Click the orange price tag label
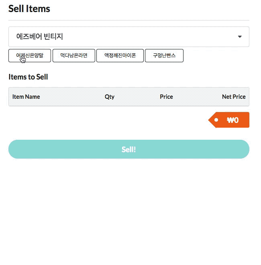 coord(229,120)
